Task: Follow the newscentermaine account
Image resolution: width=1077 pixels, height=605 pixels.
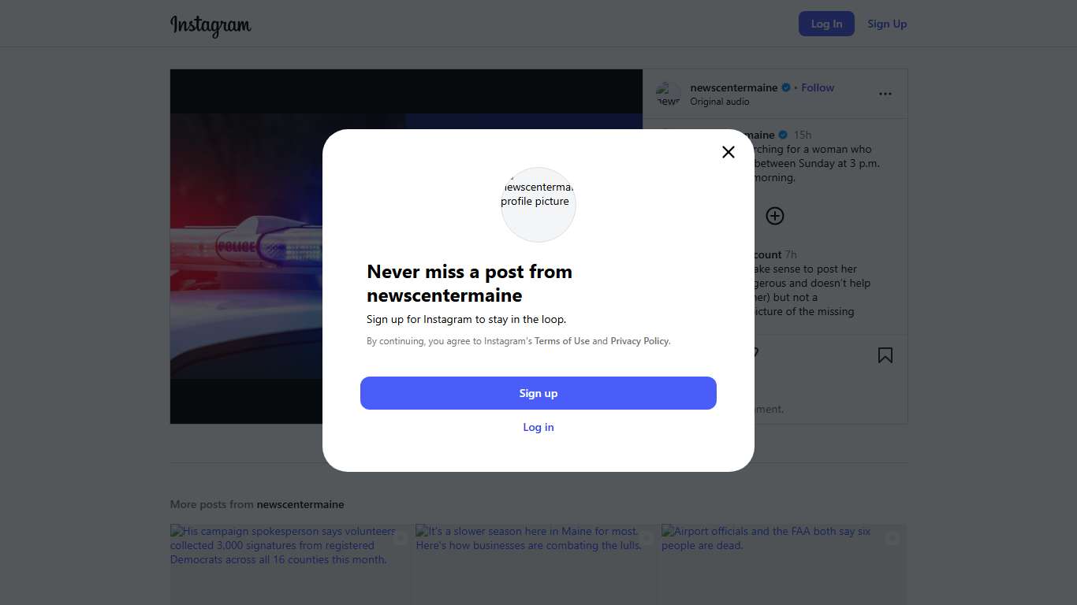Action: click(x=818, y=87)
